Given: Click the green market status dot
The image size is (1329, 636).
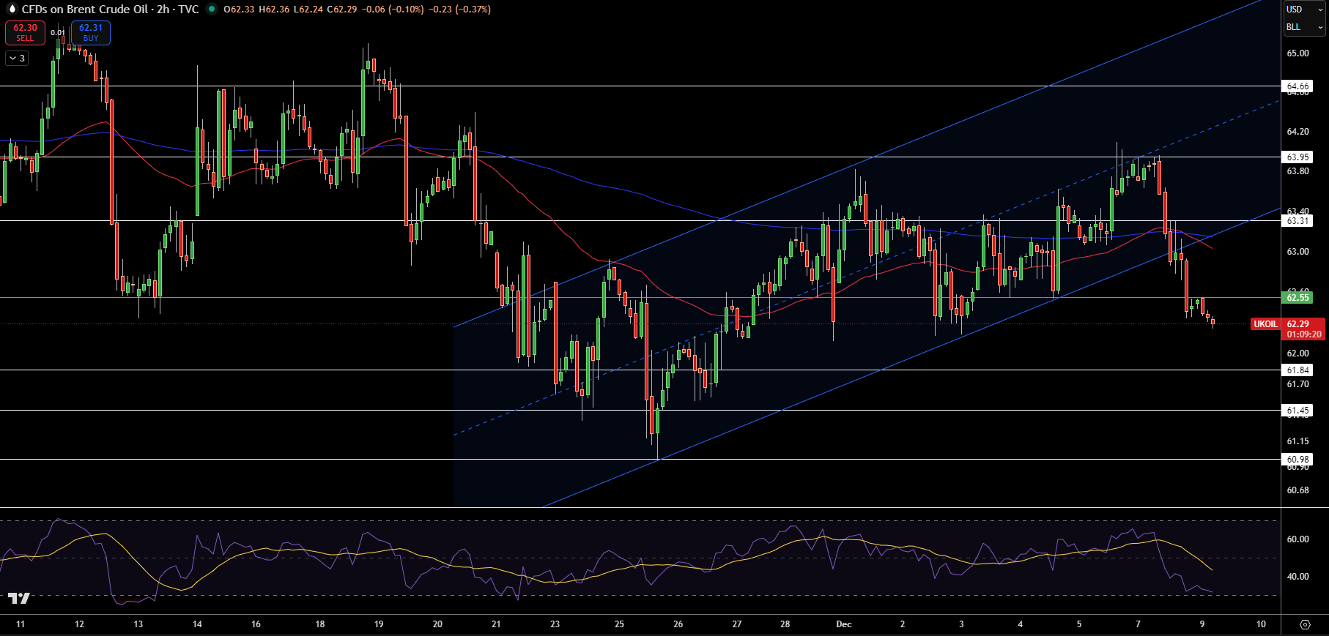Looking at the screenshot, I should tap(212, 10).
